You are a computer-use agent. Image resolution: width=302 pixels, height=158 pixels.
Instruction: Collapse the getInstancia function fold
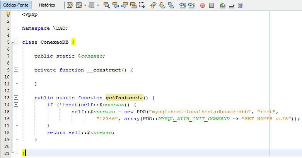(x=16, y=98)
